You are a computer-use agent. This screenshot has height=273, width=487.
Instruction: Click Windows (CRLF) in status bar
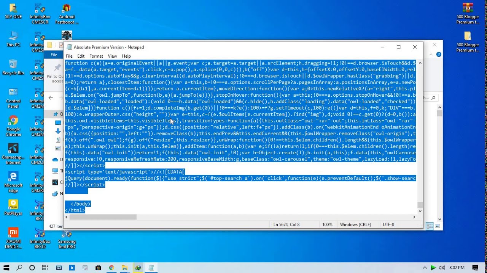point(355,224)
